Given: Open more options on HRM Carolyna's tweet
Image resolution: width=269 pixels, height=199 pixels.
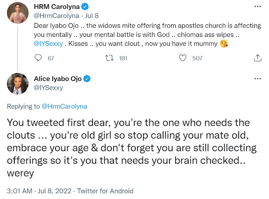Looking at the screenshot, I should (258, 8).
